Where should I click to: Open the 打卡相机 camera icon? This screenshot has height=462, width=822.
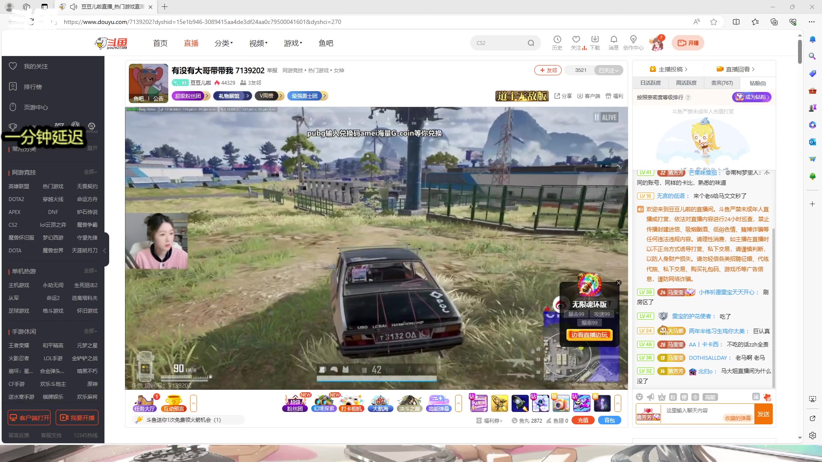(x=351, y=403)
